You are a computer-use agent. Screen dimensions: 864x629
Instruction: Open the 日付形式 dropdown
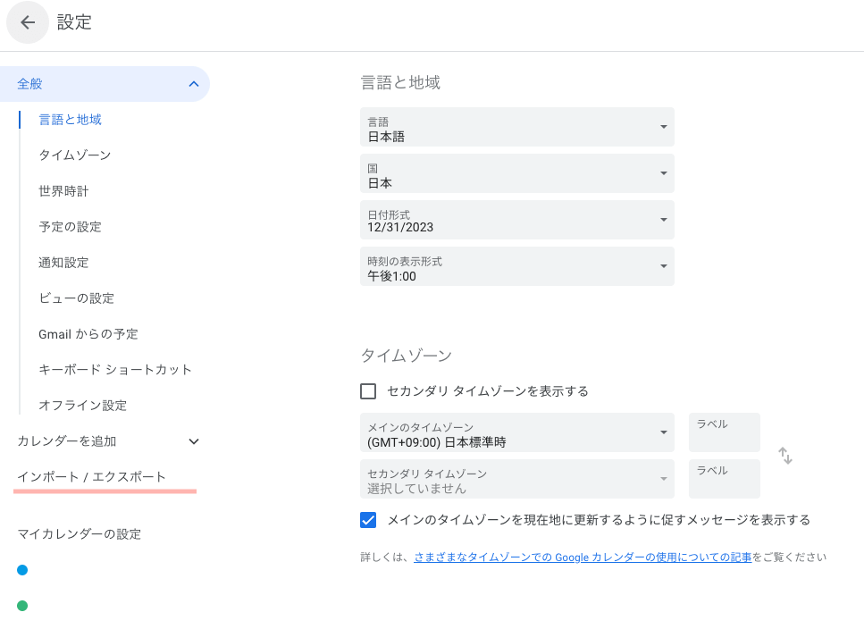pos(516,220)
